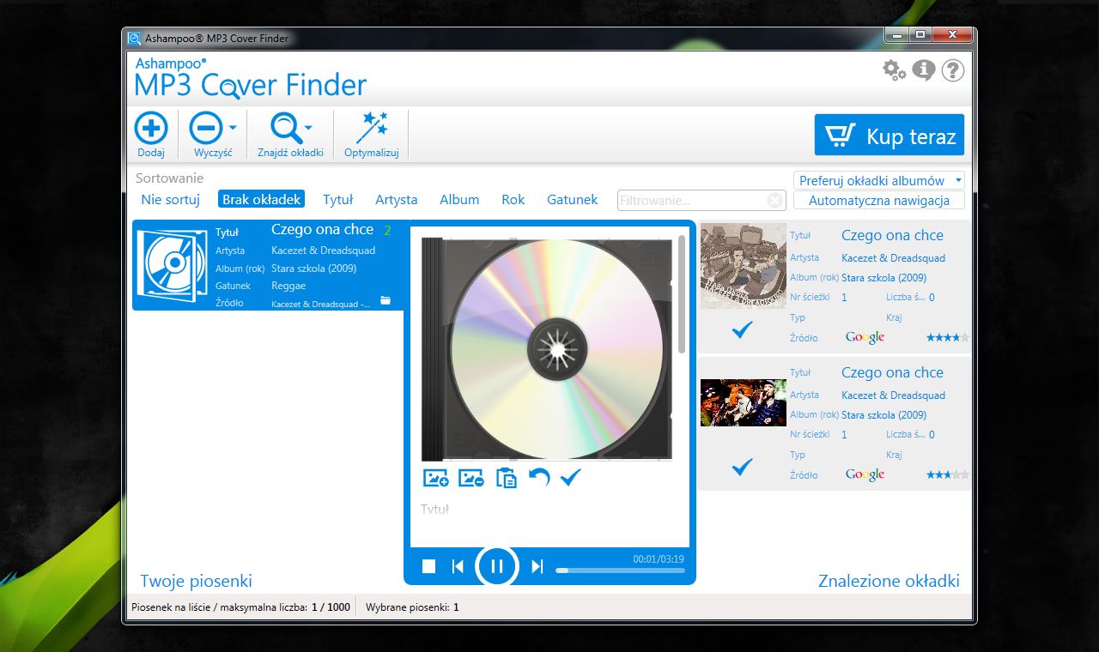Image resolution: width=1099 pixels, height=652 pixels.
Task: Click the paste from clipboard icon
Action: (507, 478)
